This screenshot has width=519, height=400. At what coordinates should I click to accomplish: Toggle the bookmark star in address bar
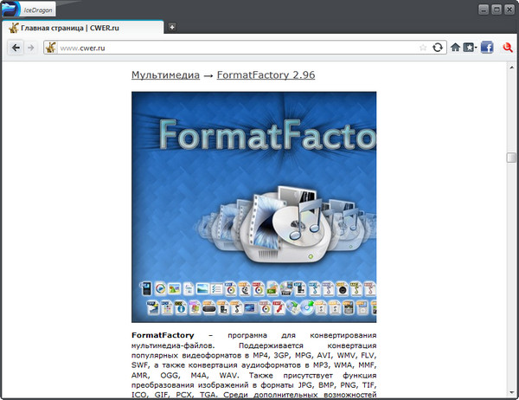423,47
